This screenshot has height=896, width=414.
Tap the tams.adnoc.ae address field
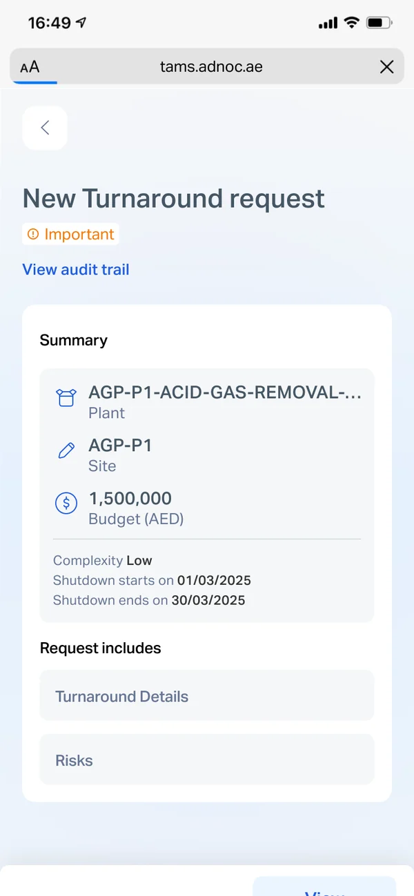pos(207,67)
